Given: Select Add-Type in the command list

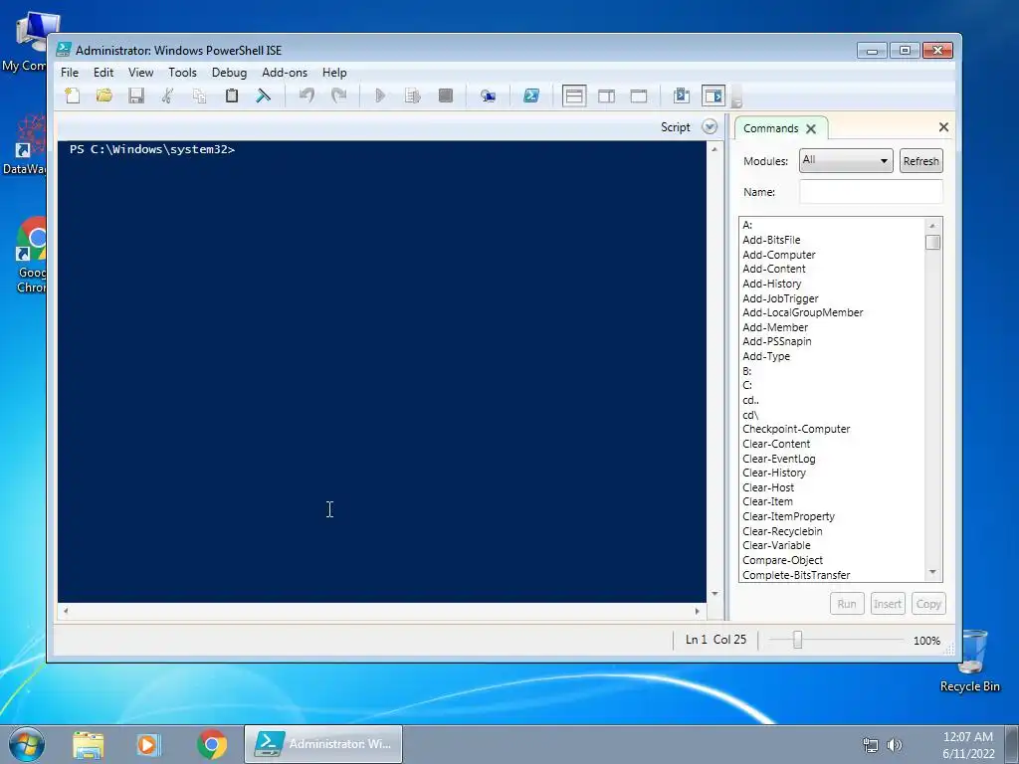Looking at the screenshot, I should [x=766, y=357].
